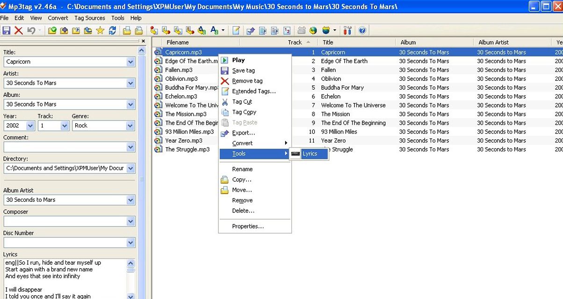
Task: Open the Edit menu
Action: click(19, 18)
